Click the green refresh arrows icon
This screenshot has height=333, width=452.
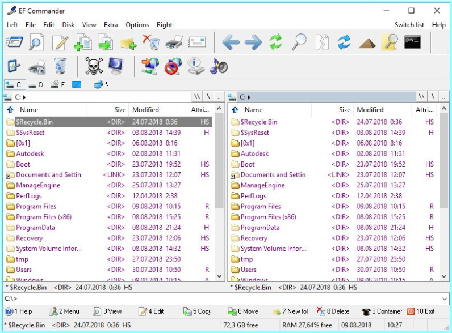[x=275, y=42]
